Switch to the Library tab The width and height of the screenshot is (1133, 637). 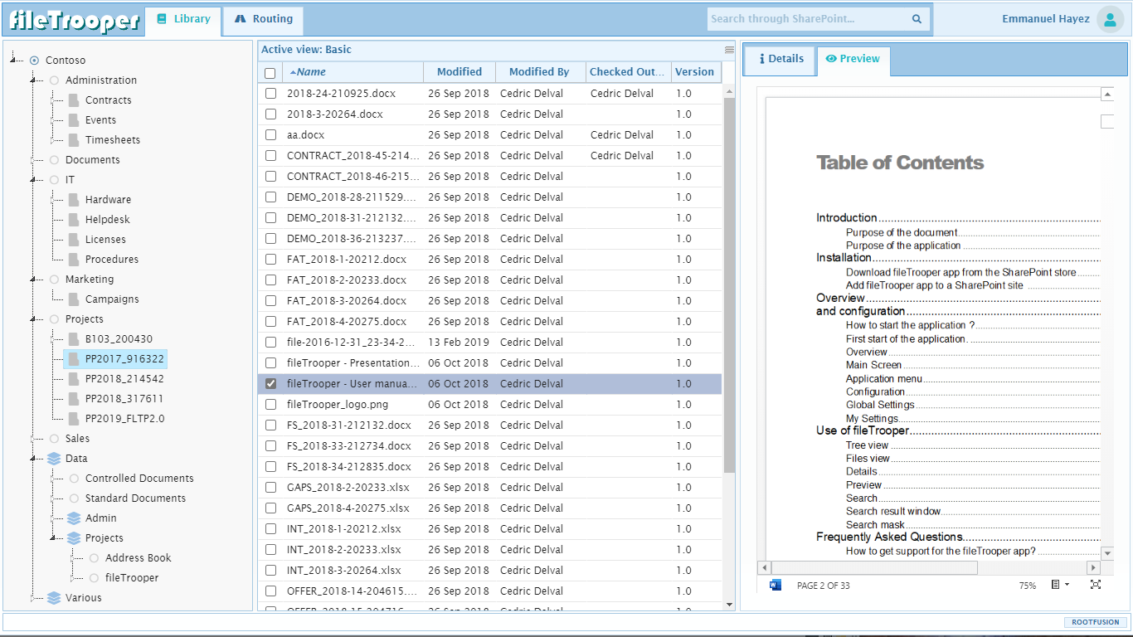click(183, 20)
